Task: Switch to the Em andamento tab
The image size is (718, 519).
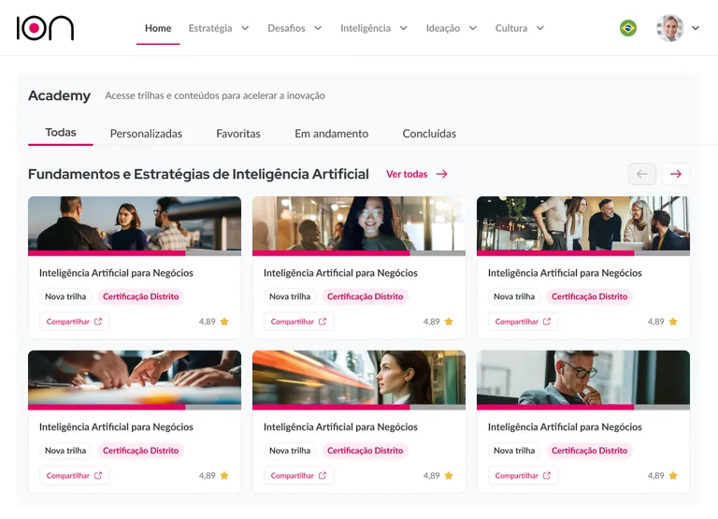Action: point(332,134)
